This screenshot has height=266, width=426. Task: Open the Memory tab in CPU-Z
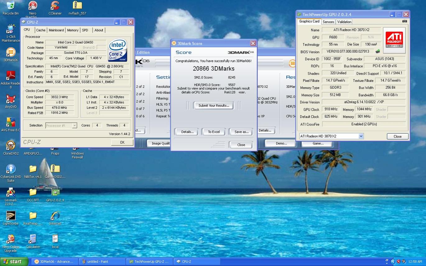click(73, 30)
